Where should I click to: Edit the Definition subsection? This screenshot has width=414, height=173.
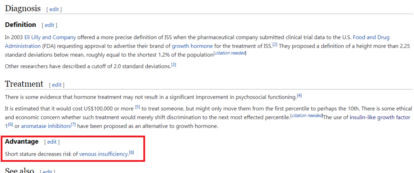(49, 25)
